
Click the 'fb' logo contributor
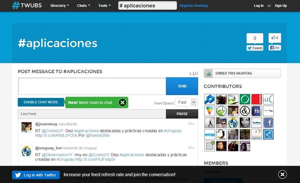click(x=256, y=111)
